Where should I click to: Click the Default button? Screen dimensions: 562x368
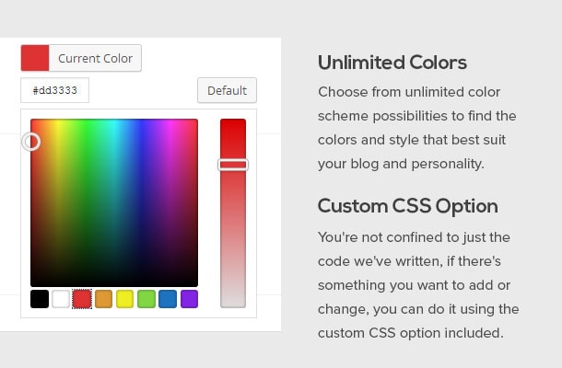227,90
